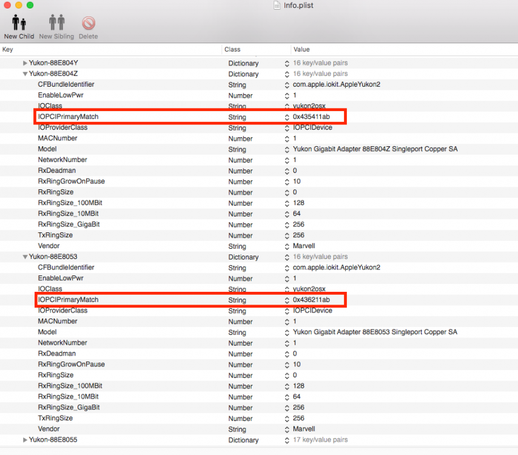Image resolution: width=518 pixels, height=455 pixels.
Task: Select the Yukon-88E804Y key name
Action: pos(53,62)
